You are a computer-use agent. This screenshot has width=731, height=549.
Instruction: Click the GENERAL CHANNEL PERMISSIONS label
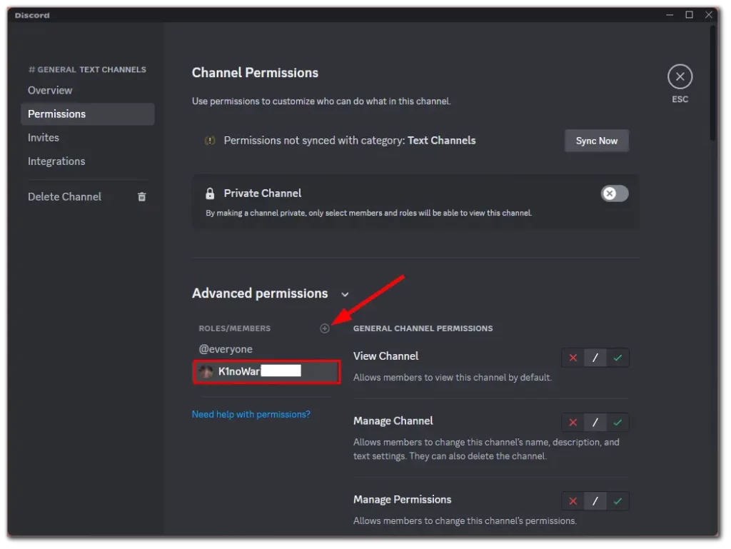423,328
